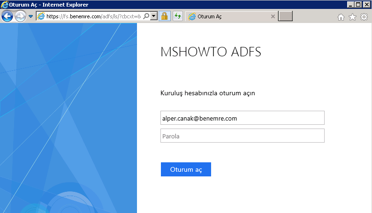Minimize the Internet Explorer window
The image size is (372, 213).
(x=350, y=5)
